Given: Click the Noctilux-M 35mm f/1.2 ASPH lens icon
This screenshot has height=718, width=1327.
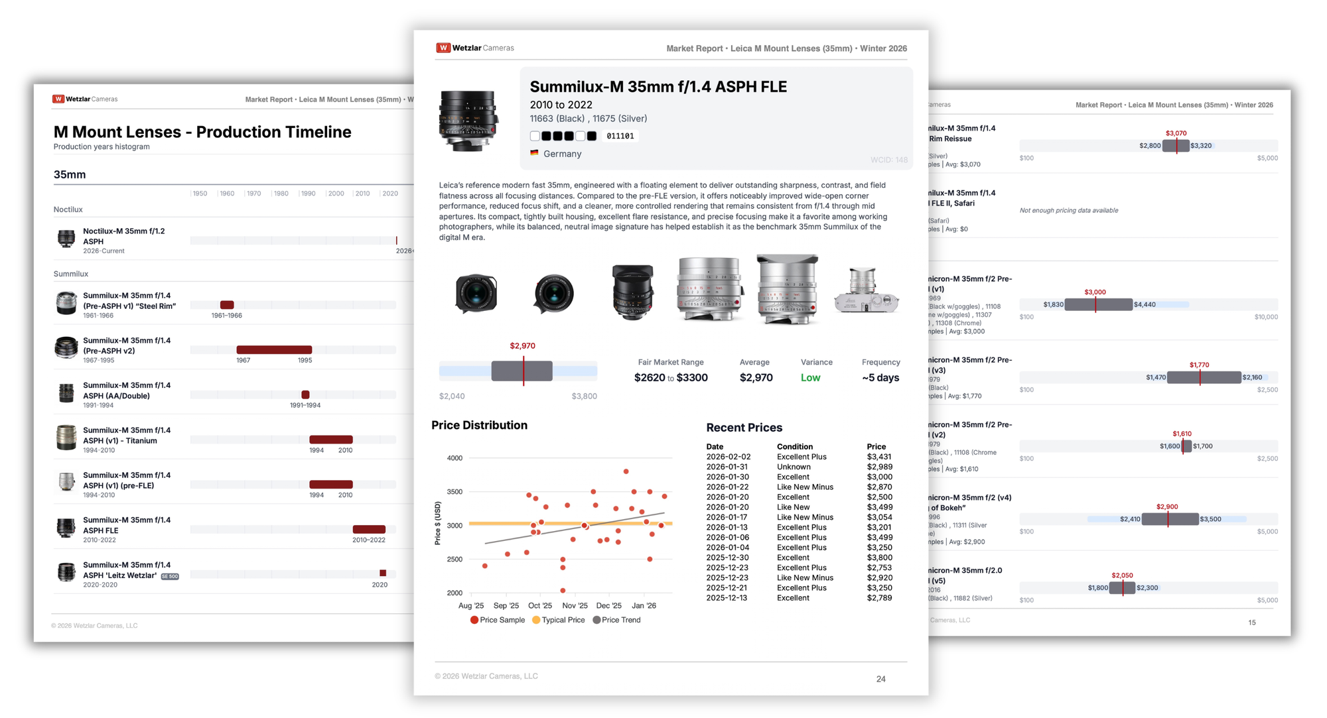Looking at the screenshot, I should point(66,239).
